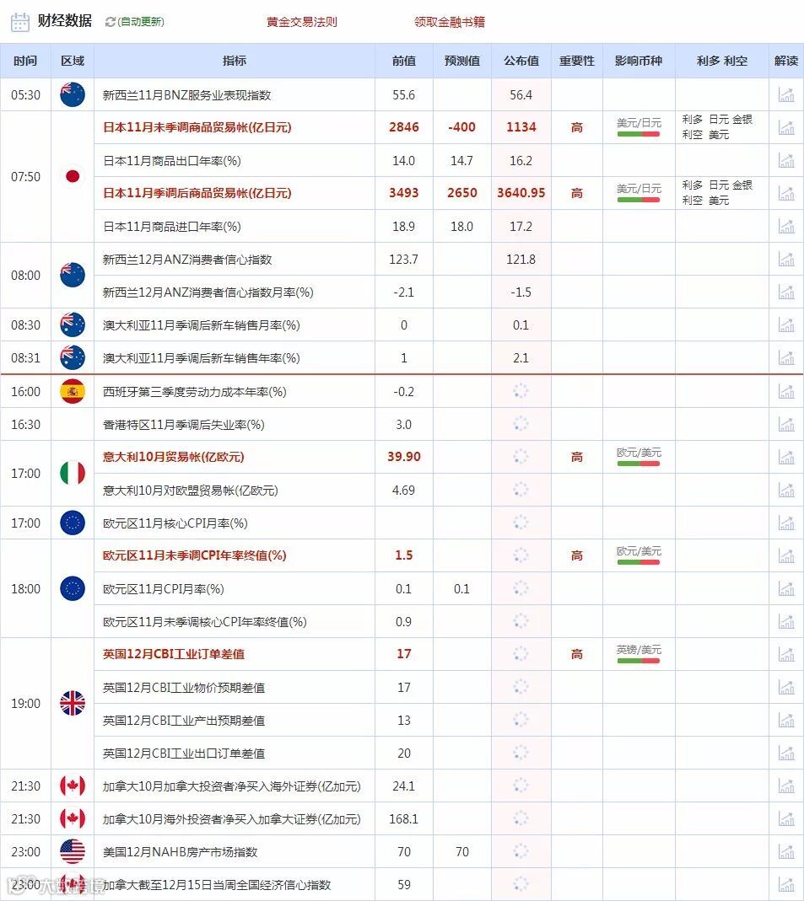
Task: Open chart icon for 意大利10月贸易帐
Action: pyautogui.click(x=786, y=457)
